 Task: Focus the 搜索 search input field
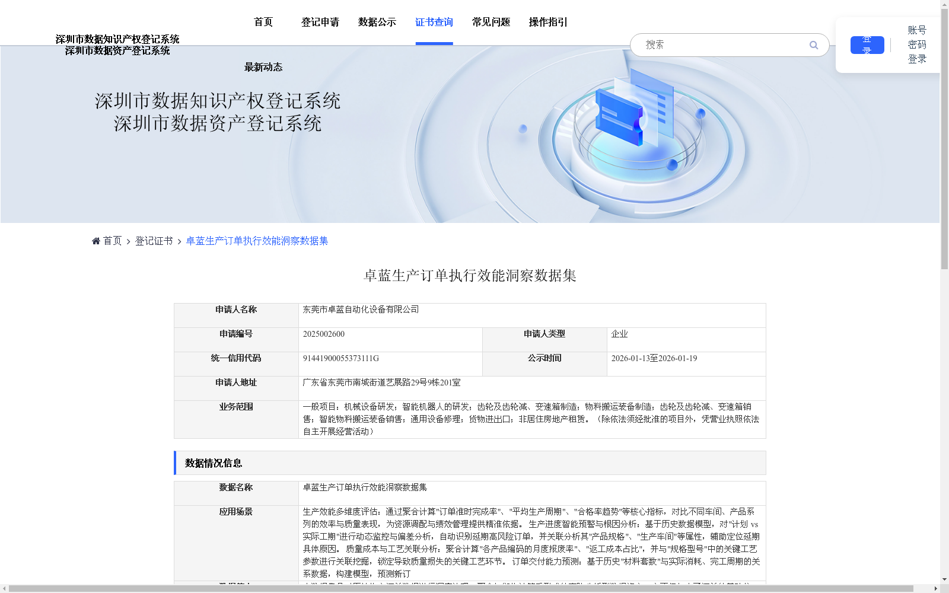(724, 45)
